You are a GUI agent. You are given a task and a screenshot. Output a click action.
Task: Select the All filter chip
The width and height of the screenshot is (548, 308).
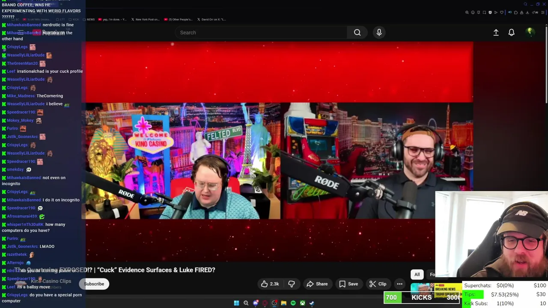click(417, 275)
